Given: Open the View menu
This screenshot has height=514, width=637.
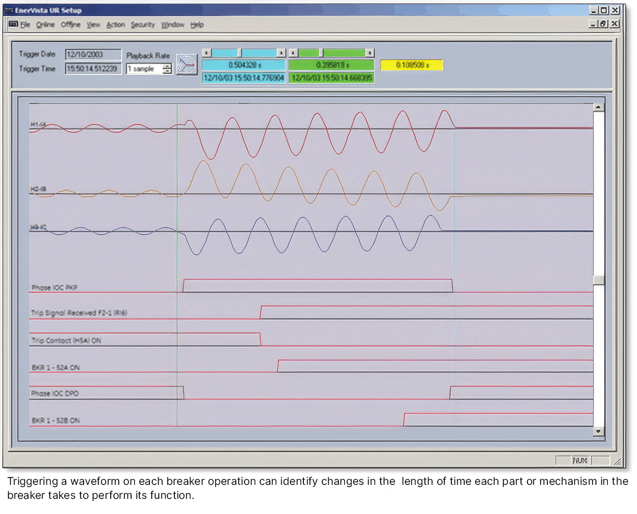Looking at the screenshot, I should [x=93, y=25].
